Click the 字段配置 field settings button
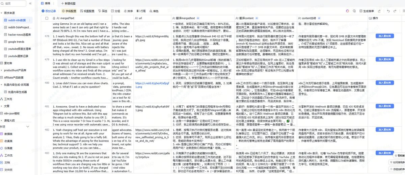The width and height of the screenshot is (405, 175). click(69, 11)
